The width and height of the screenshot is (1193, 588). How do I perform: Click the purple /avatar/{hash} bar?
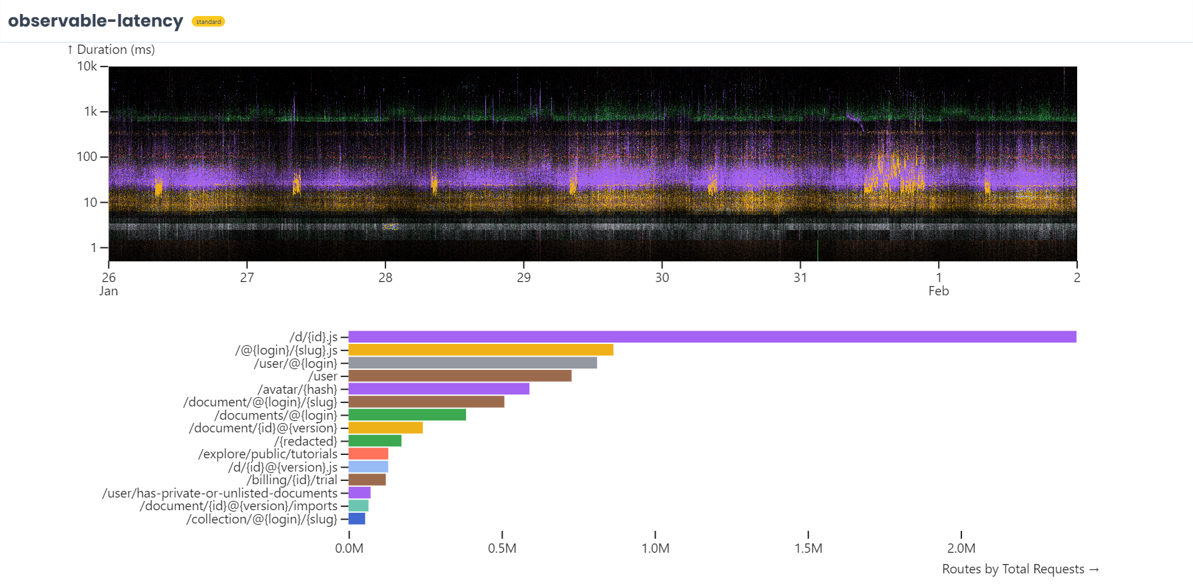pyautogui.click(x=439, y=389)
